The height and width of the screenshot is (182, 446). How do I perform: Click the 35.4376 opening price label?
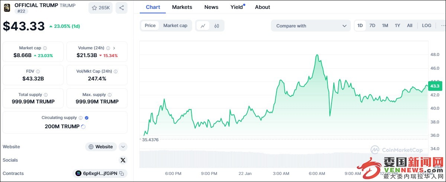150,140
